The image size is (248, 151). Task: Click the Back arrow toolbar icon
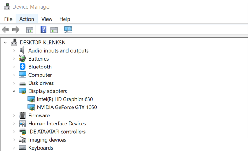5,30
